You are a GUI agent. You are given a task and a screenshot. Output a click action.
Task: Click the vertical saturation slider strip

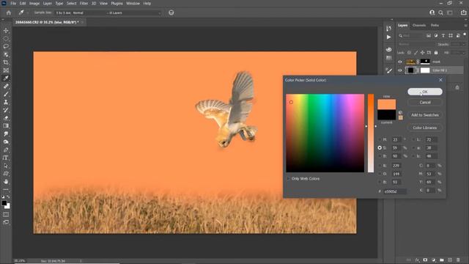coord(371,133)
